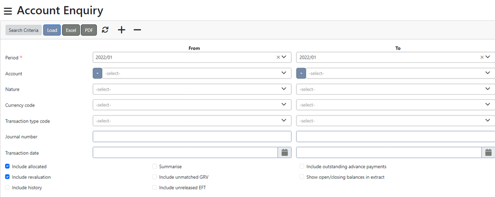Open the Transaction type code To dropdown
The width and height of the screenshot is (495, 197).
[395, 121]
